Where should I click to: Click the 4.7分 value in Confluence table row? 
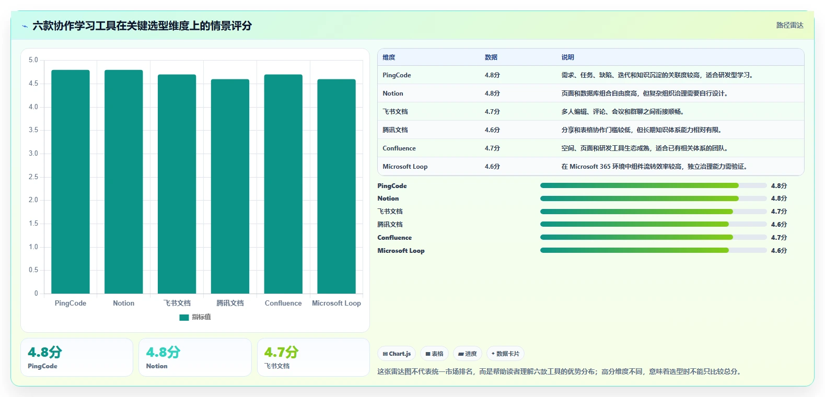pyautogui.click(x=492, y=148)
